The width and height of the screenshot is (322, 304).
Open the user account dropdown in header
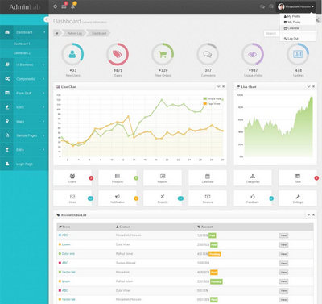point(295,6)
